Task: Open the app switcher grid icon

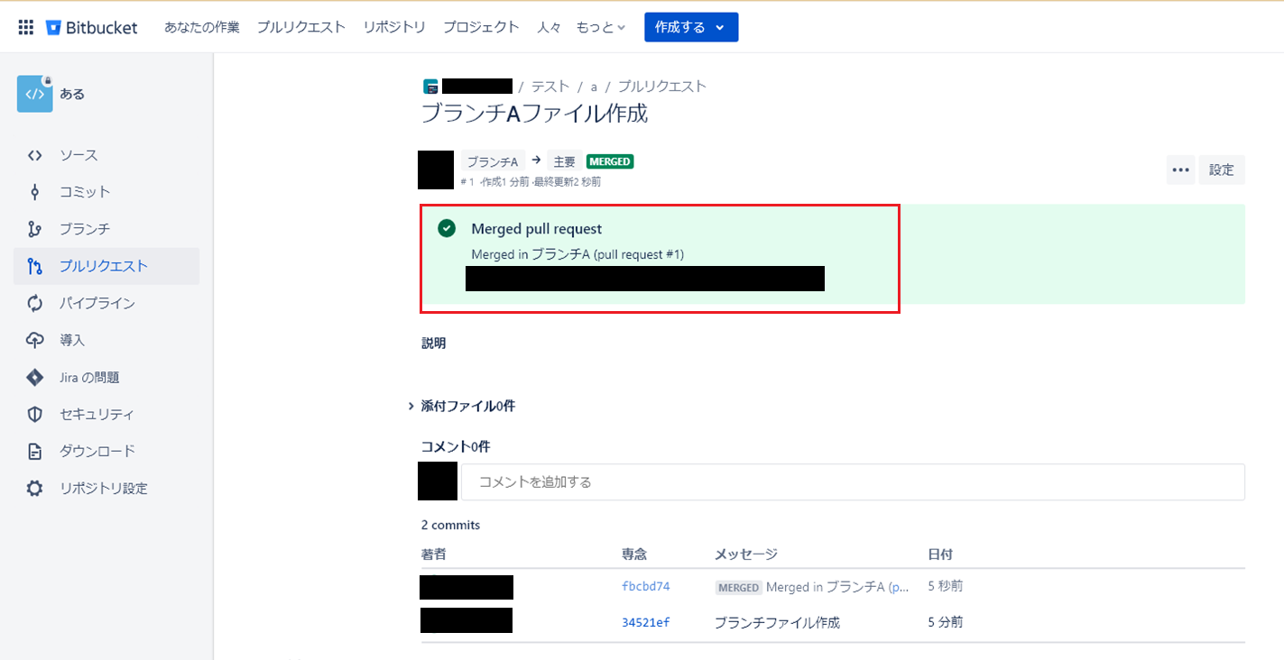Action: pyautogui.click(x=26, y=27)
